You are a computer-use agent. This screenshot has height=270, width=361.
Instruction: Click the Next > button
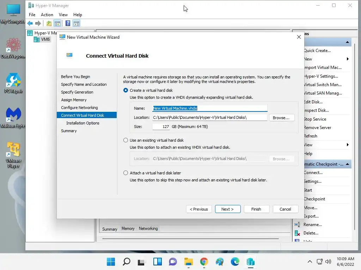coord(228,209)
